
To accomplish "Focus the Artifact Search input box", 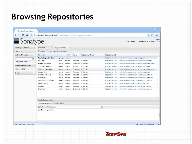I will pyautogui.click(x=23, y=59).
